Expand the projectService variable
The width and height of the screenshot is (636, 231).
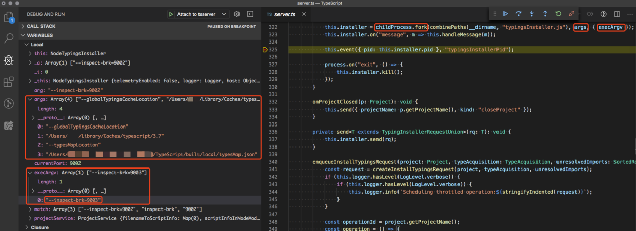pos(30,218)
